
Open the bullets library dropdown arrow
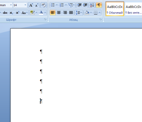click(57, 5)
